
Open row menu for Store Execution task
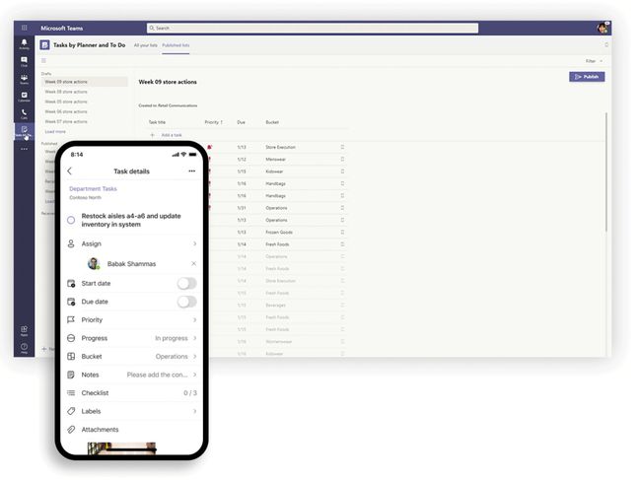pos(342,147)
